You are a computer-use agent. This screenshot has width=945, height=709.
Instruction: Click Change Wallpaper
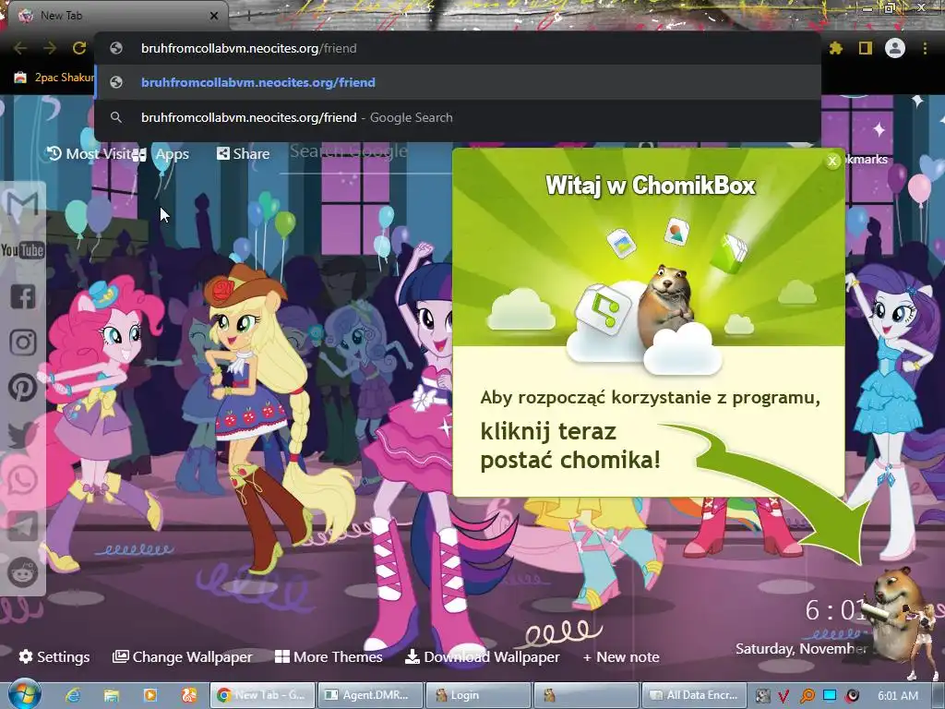point(182,656)
